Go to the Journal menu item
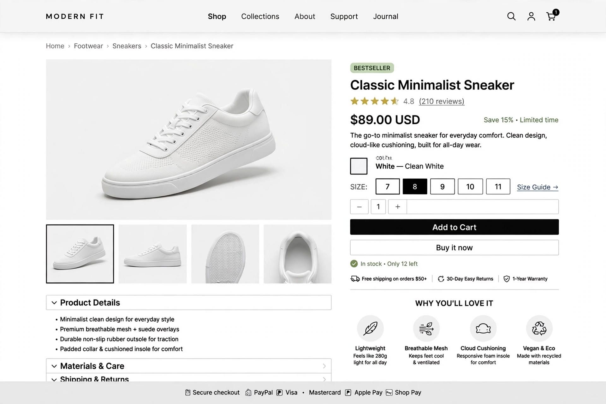 coord(386,16)
